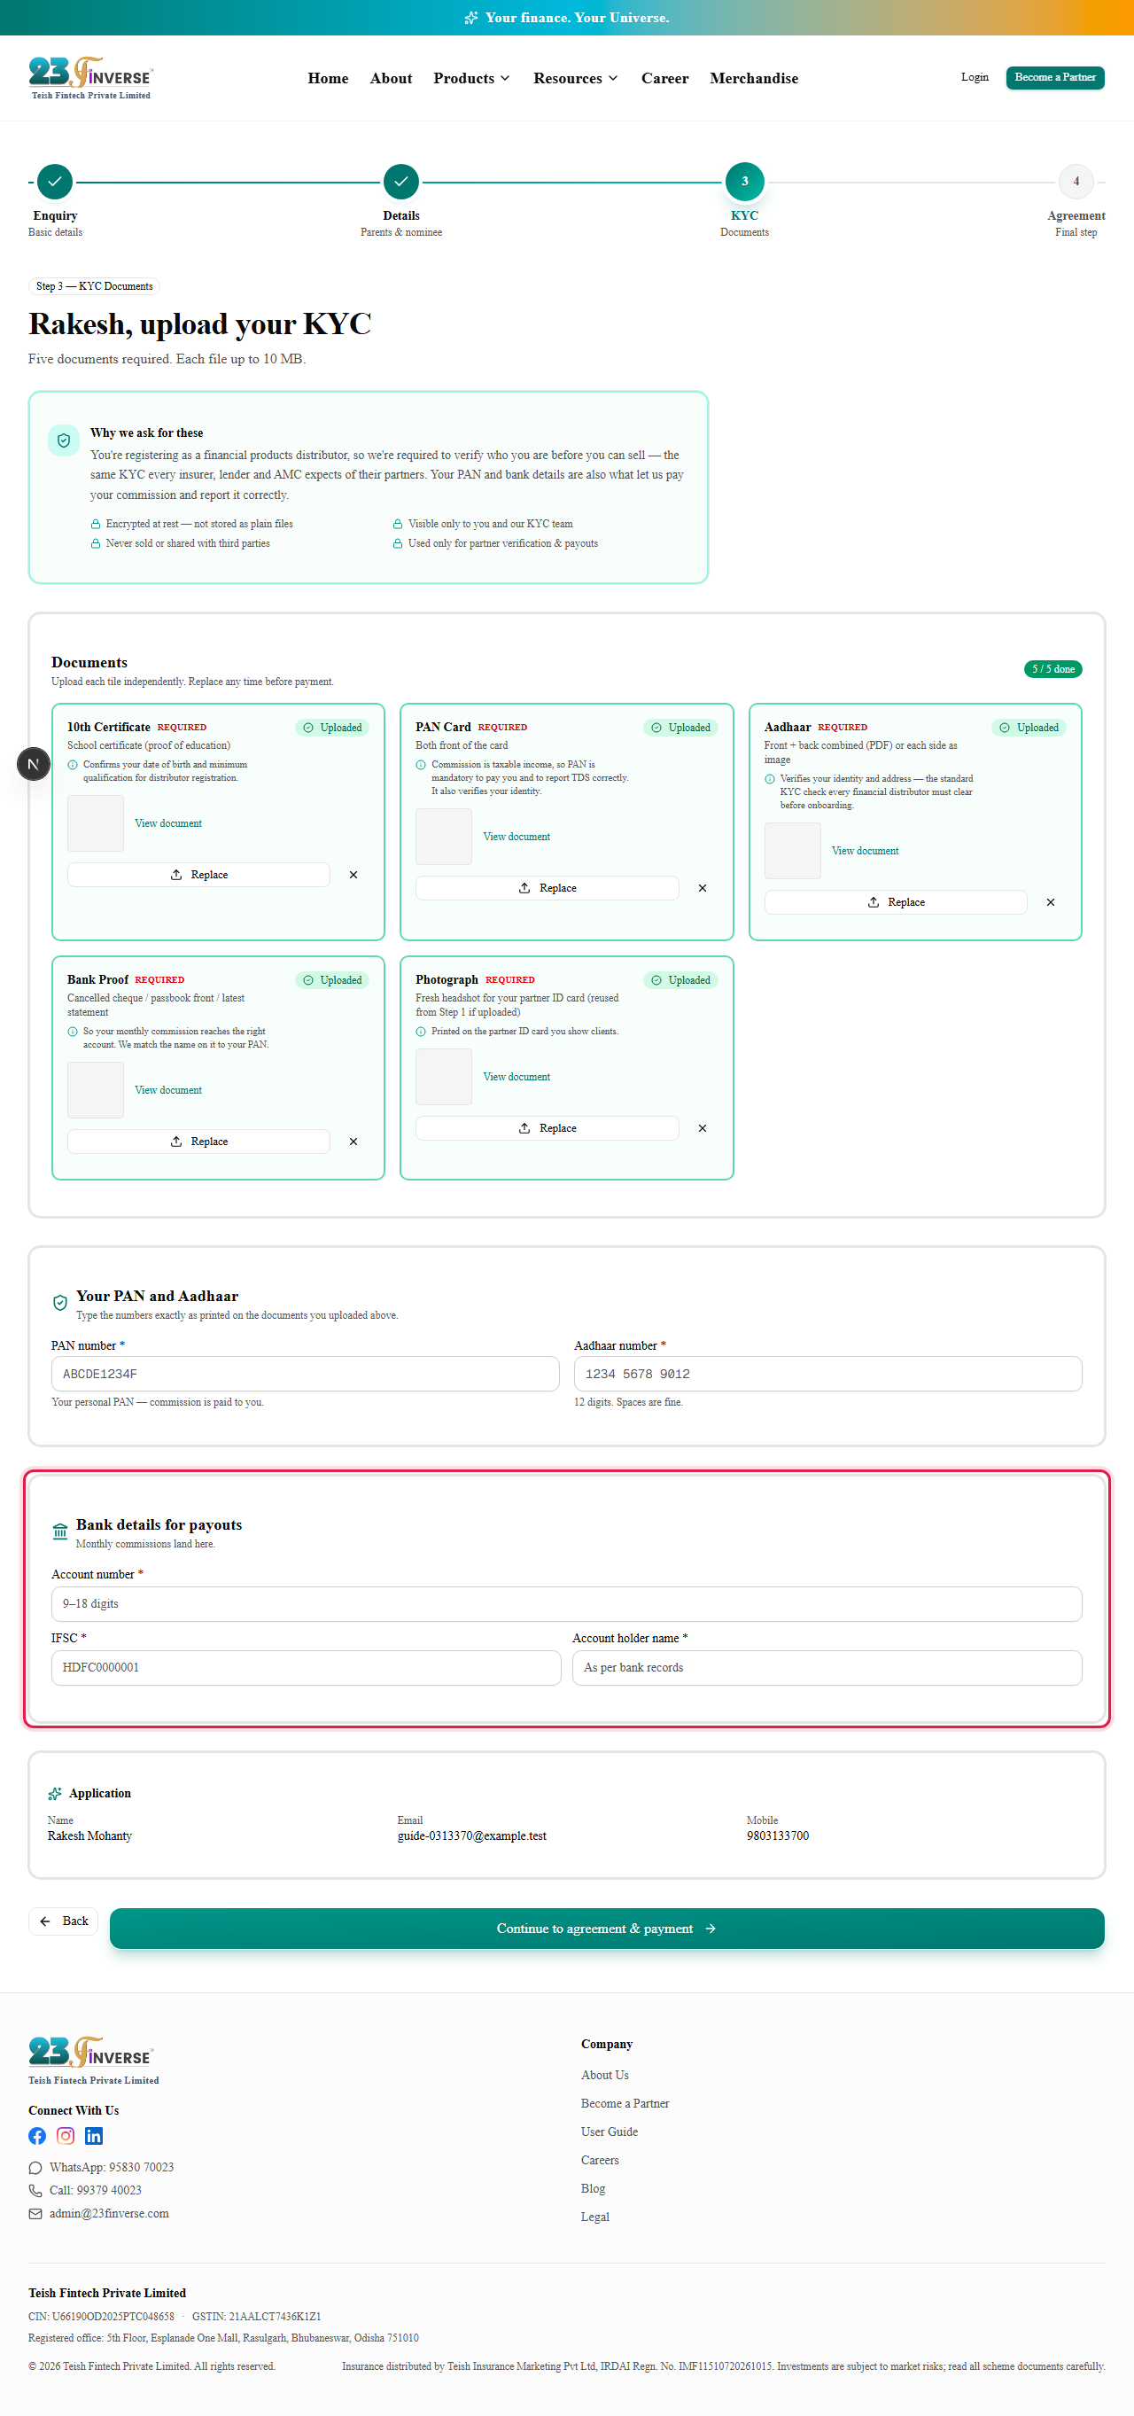
Task: Click the Login link
Action: click(x=975, y=77)
